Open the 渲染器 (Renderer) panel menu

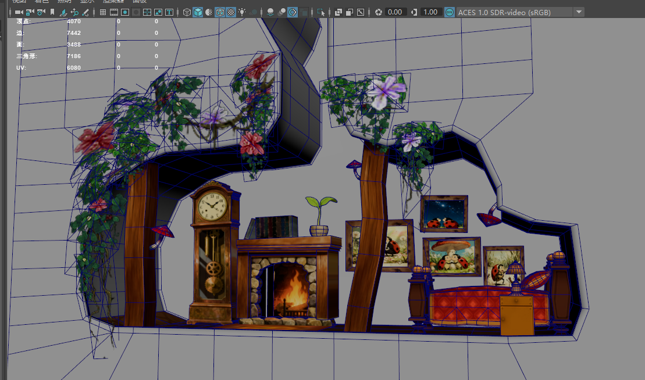pyautogui.click(x=112, y=2)
